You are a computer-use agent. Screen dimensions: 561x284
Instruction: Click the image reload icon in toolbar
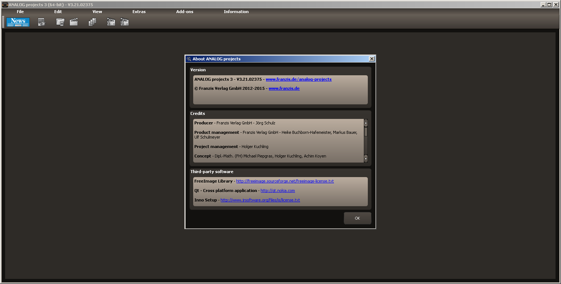42,22
